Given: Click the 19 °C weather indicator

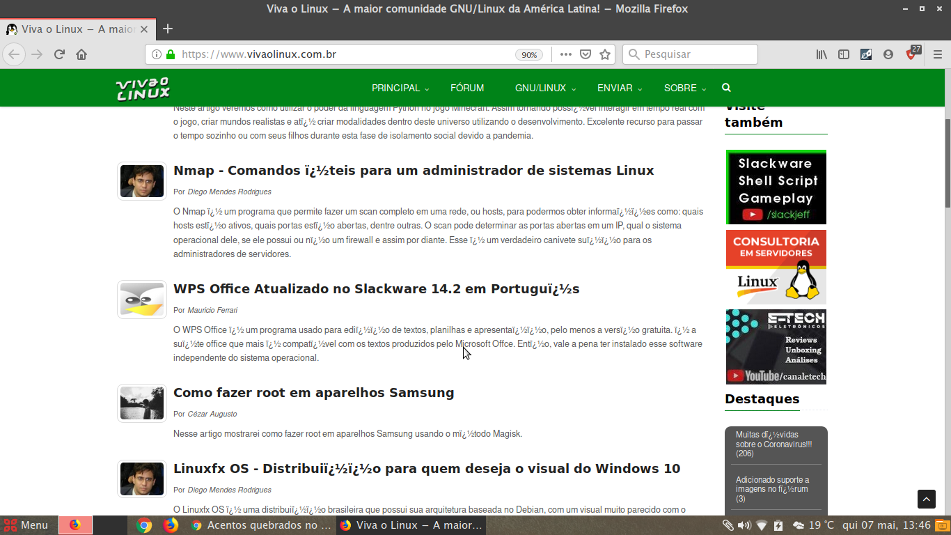Looking at the screenshot, I should coord(813,525).
